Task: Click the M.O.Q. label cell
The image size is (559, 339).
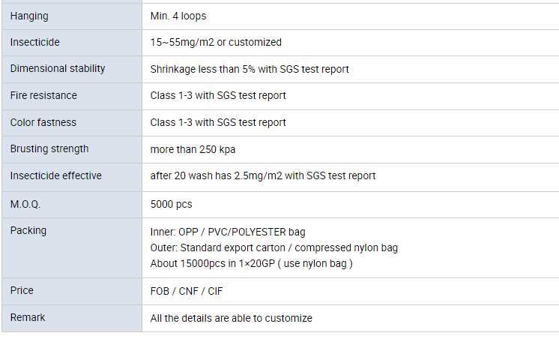Action: 26,203
